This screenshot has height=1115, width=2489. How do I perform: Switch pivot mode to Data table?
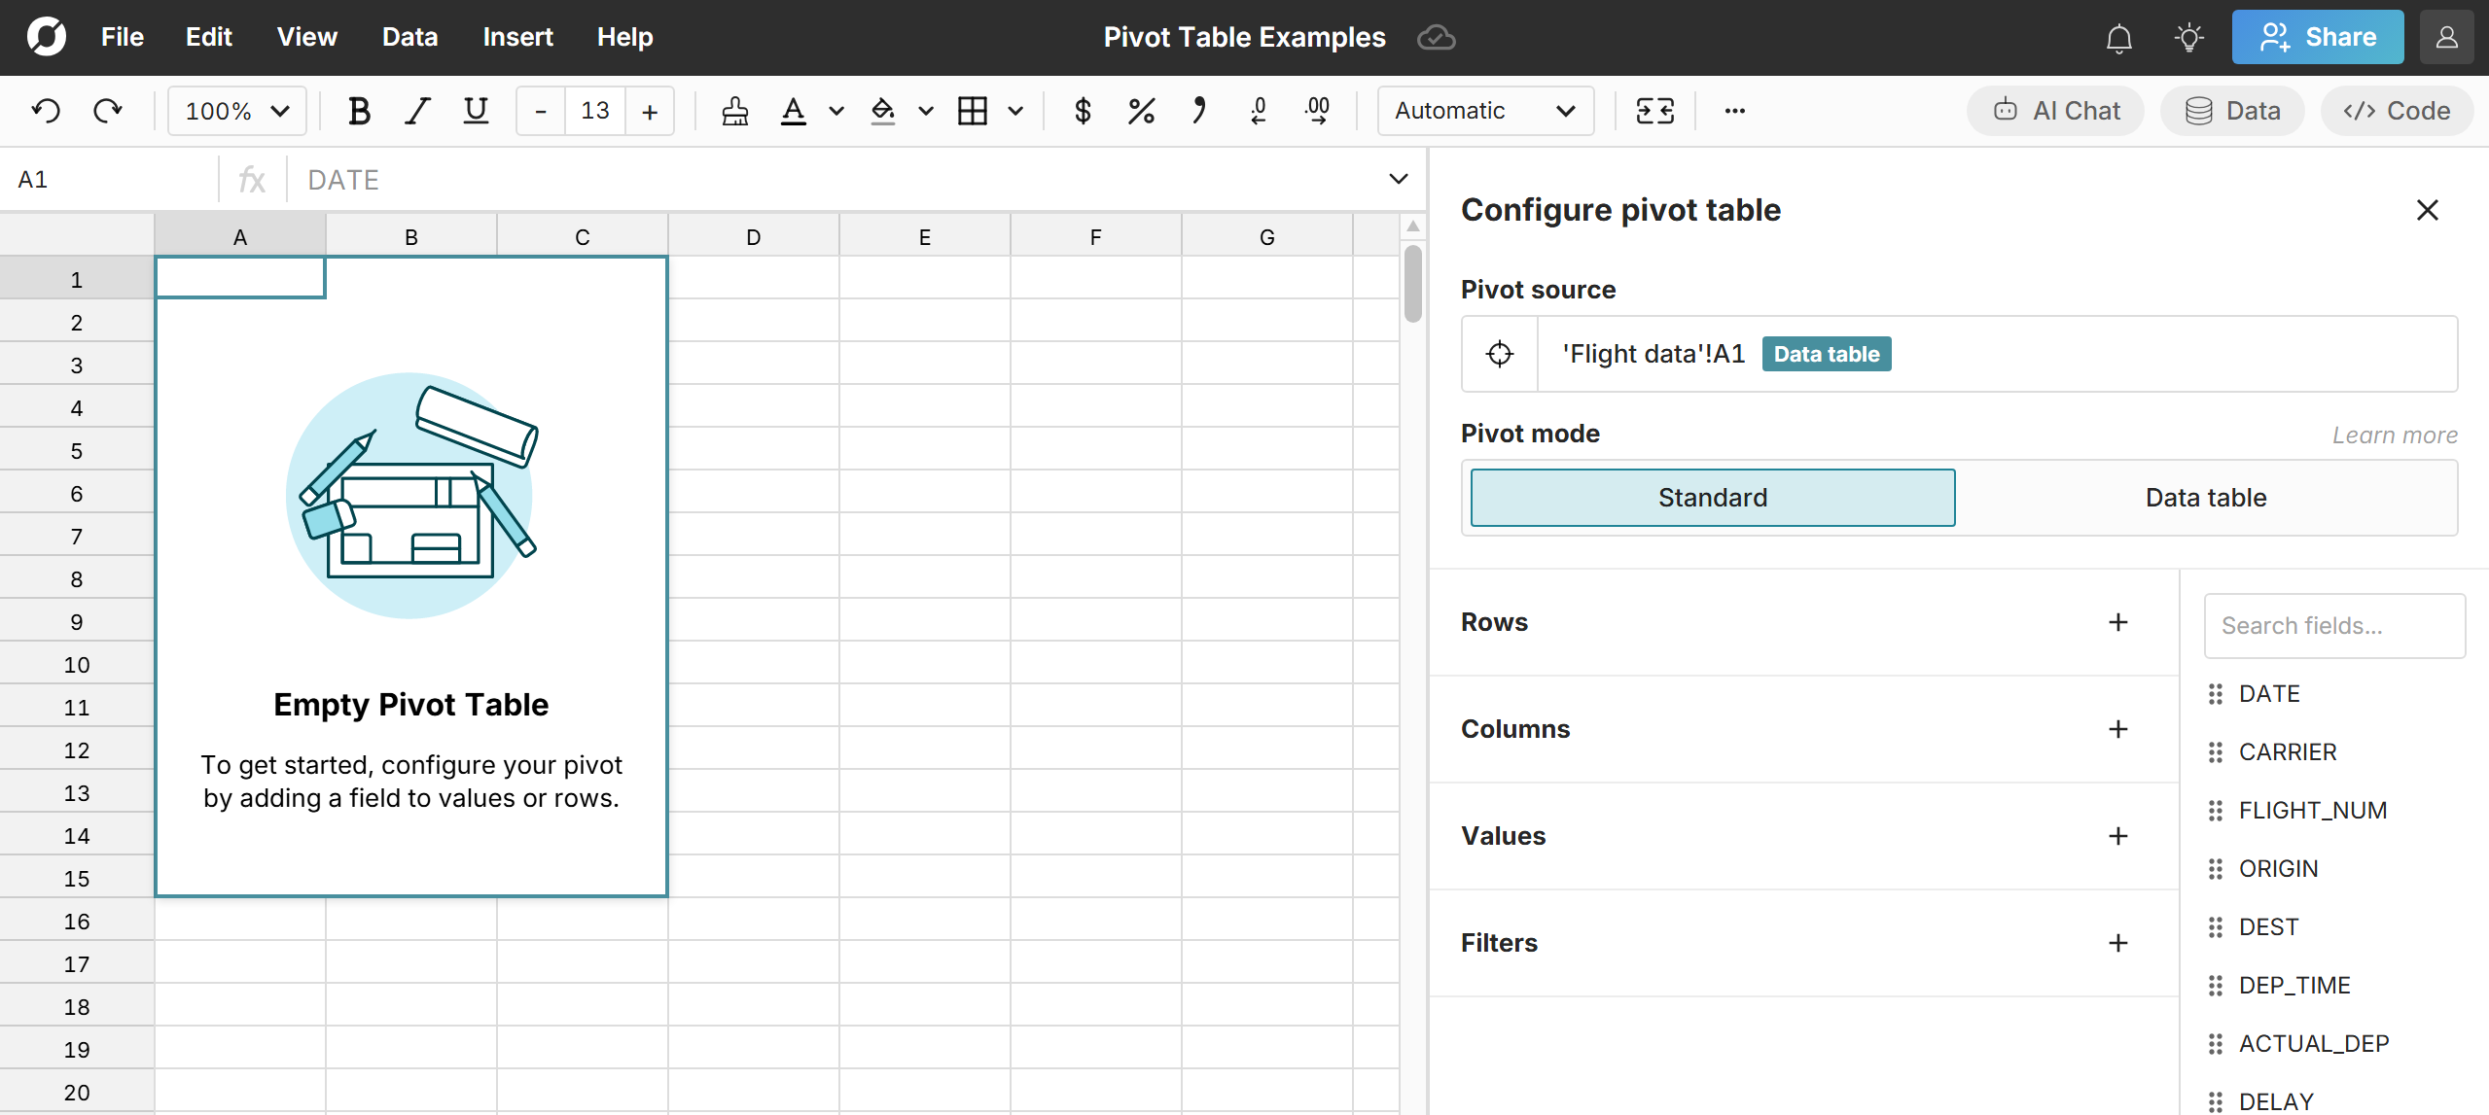click(x=2205, y=497)
